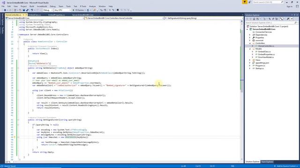Open the File menu

click(x=3, y=6)
